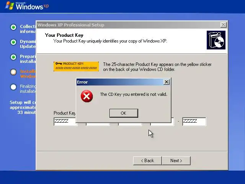Click the Next button

(176, 161)
